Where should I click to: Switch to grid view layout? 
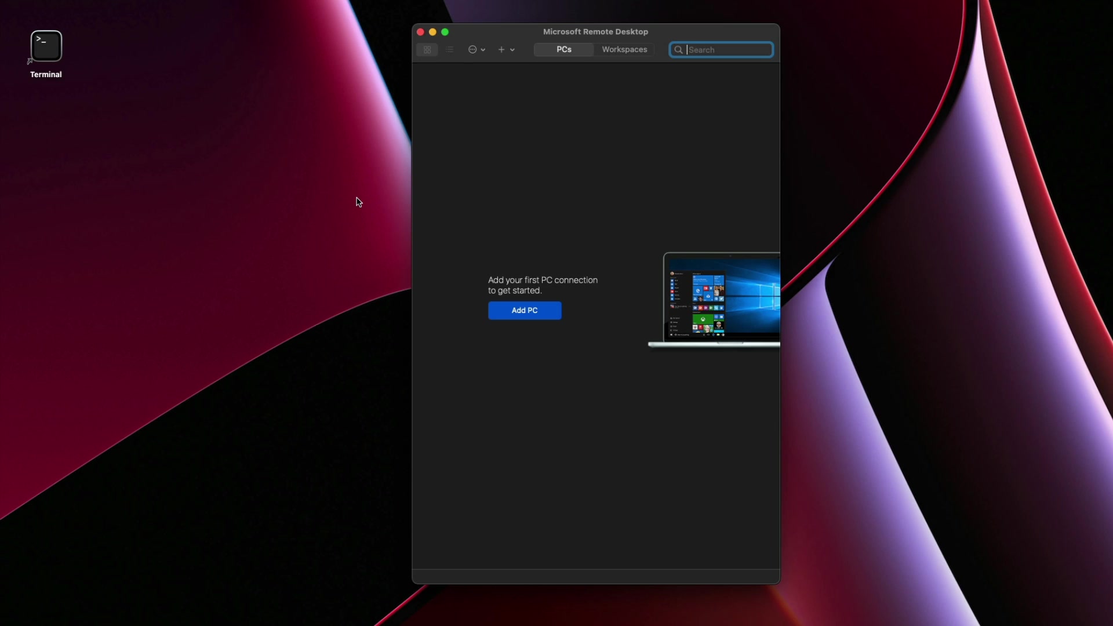(427, 50)
